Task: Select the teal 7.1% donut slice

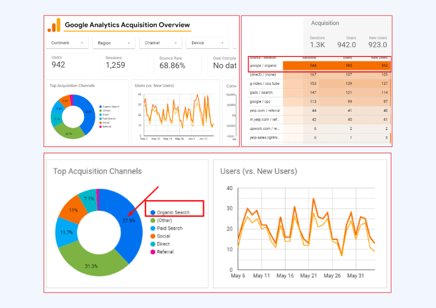Action: click(89, 200)
